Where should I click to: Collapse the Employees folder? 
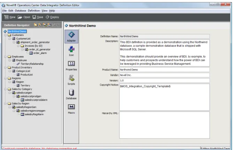tap(5, 56)
